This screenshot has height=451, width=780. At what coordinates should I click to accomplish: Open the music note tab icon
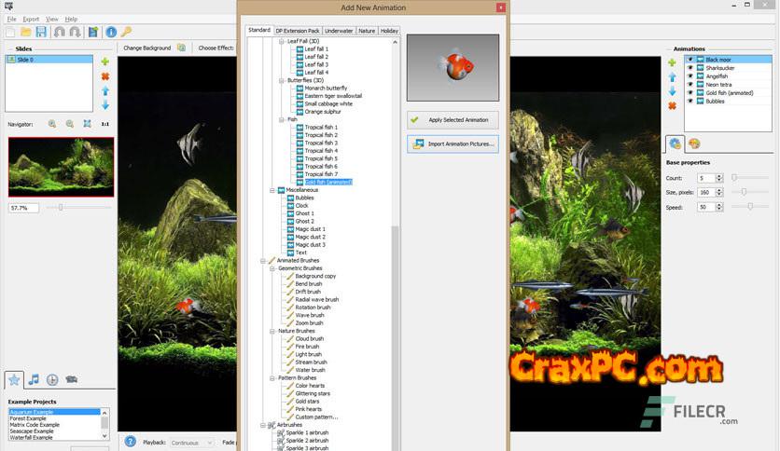pyautogui.click(x=34, y=379)
